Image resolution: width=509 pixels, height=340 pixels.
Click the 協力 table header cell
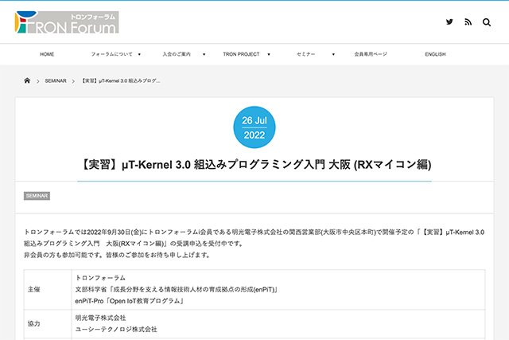(x=48, y=324)
